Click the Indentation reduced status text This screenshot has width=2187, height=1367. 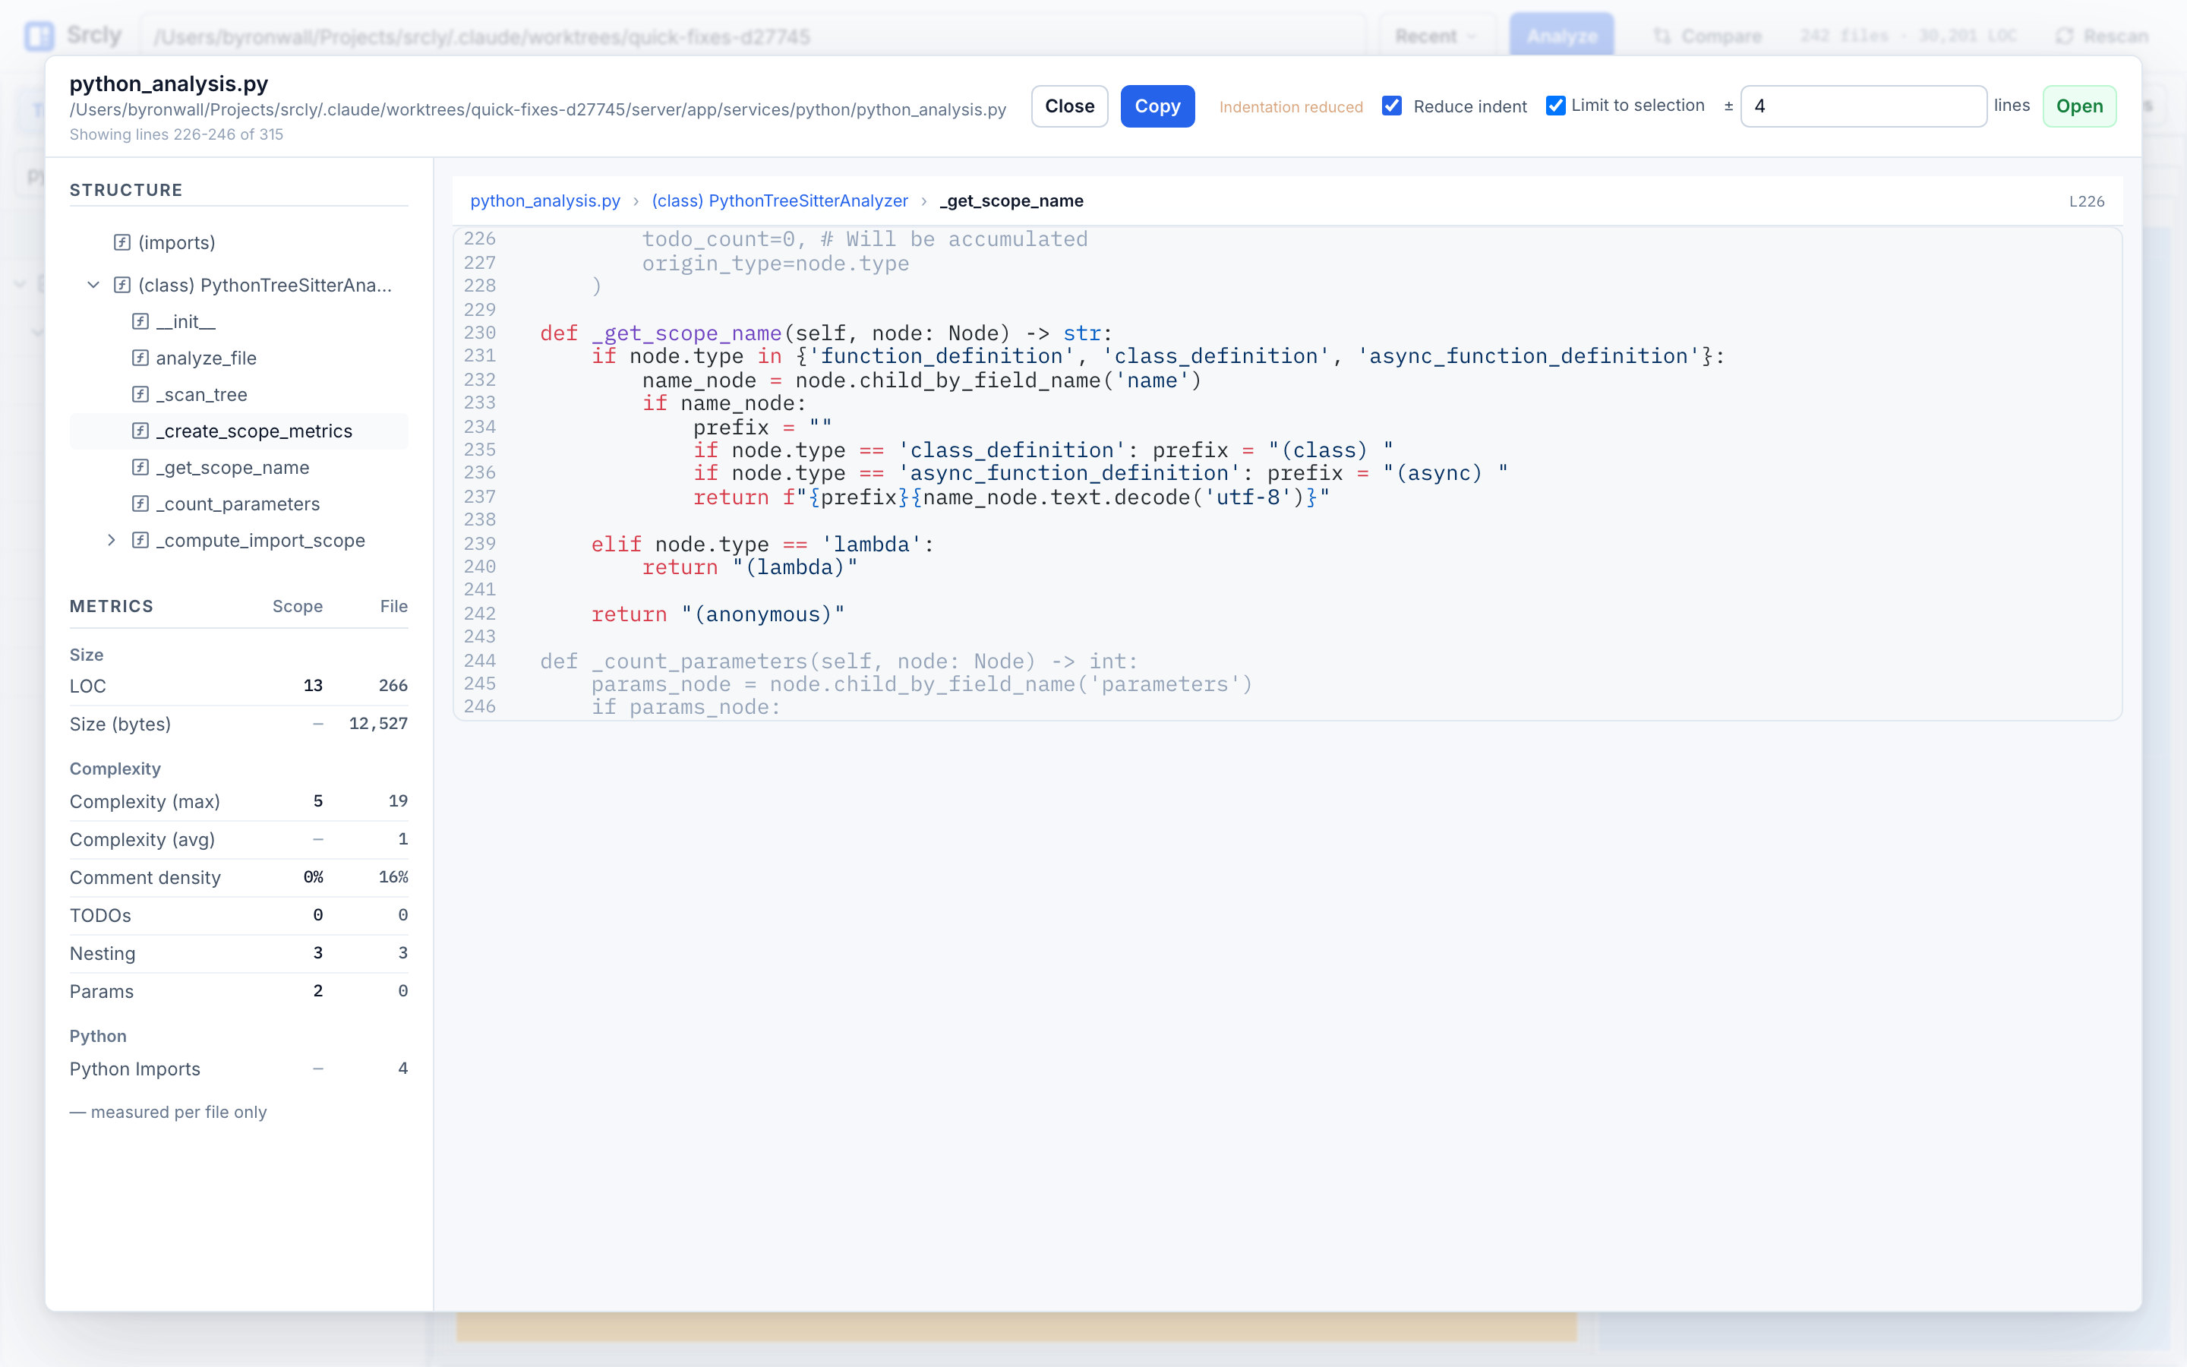(x=1290, y=106)
